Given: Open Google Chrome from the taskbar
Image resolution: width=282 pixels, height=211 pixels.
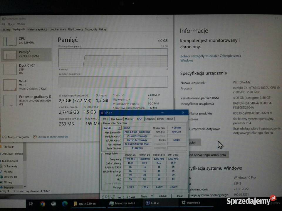Looking at the screenshot, I should pyautogui.click(x=43, y=203).
